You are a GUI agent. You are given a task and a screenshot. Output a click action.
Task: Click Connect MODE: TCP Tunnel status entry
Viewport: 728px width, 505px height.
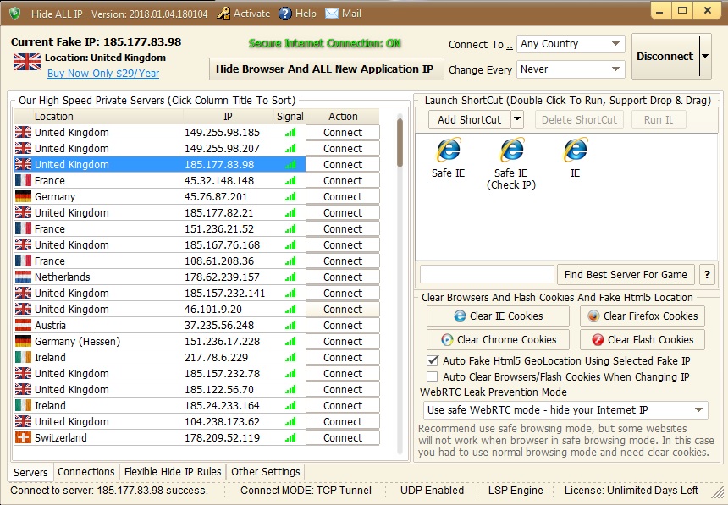click(306, 491)
